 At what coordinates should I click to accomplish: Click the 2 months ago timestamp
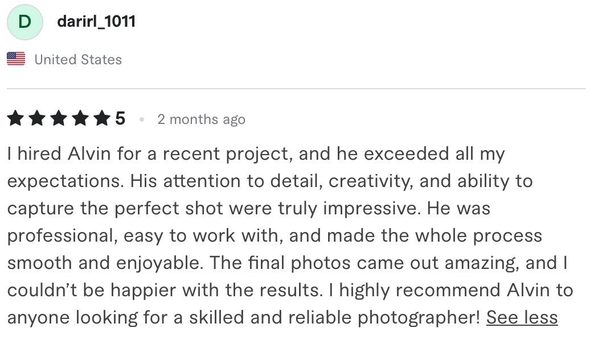point(201,119)
